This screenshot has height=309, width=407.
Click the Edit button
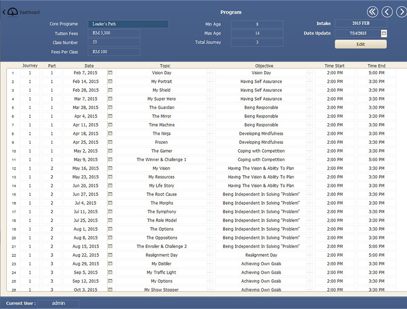(x=360, y=44)
